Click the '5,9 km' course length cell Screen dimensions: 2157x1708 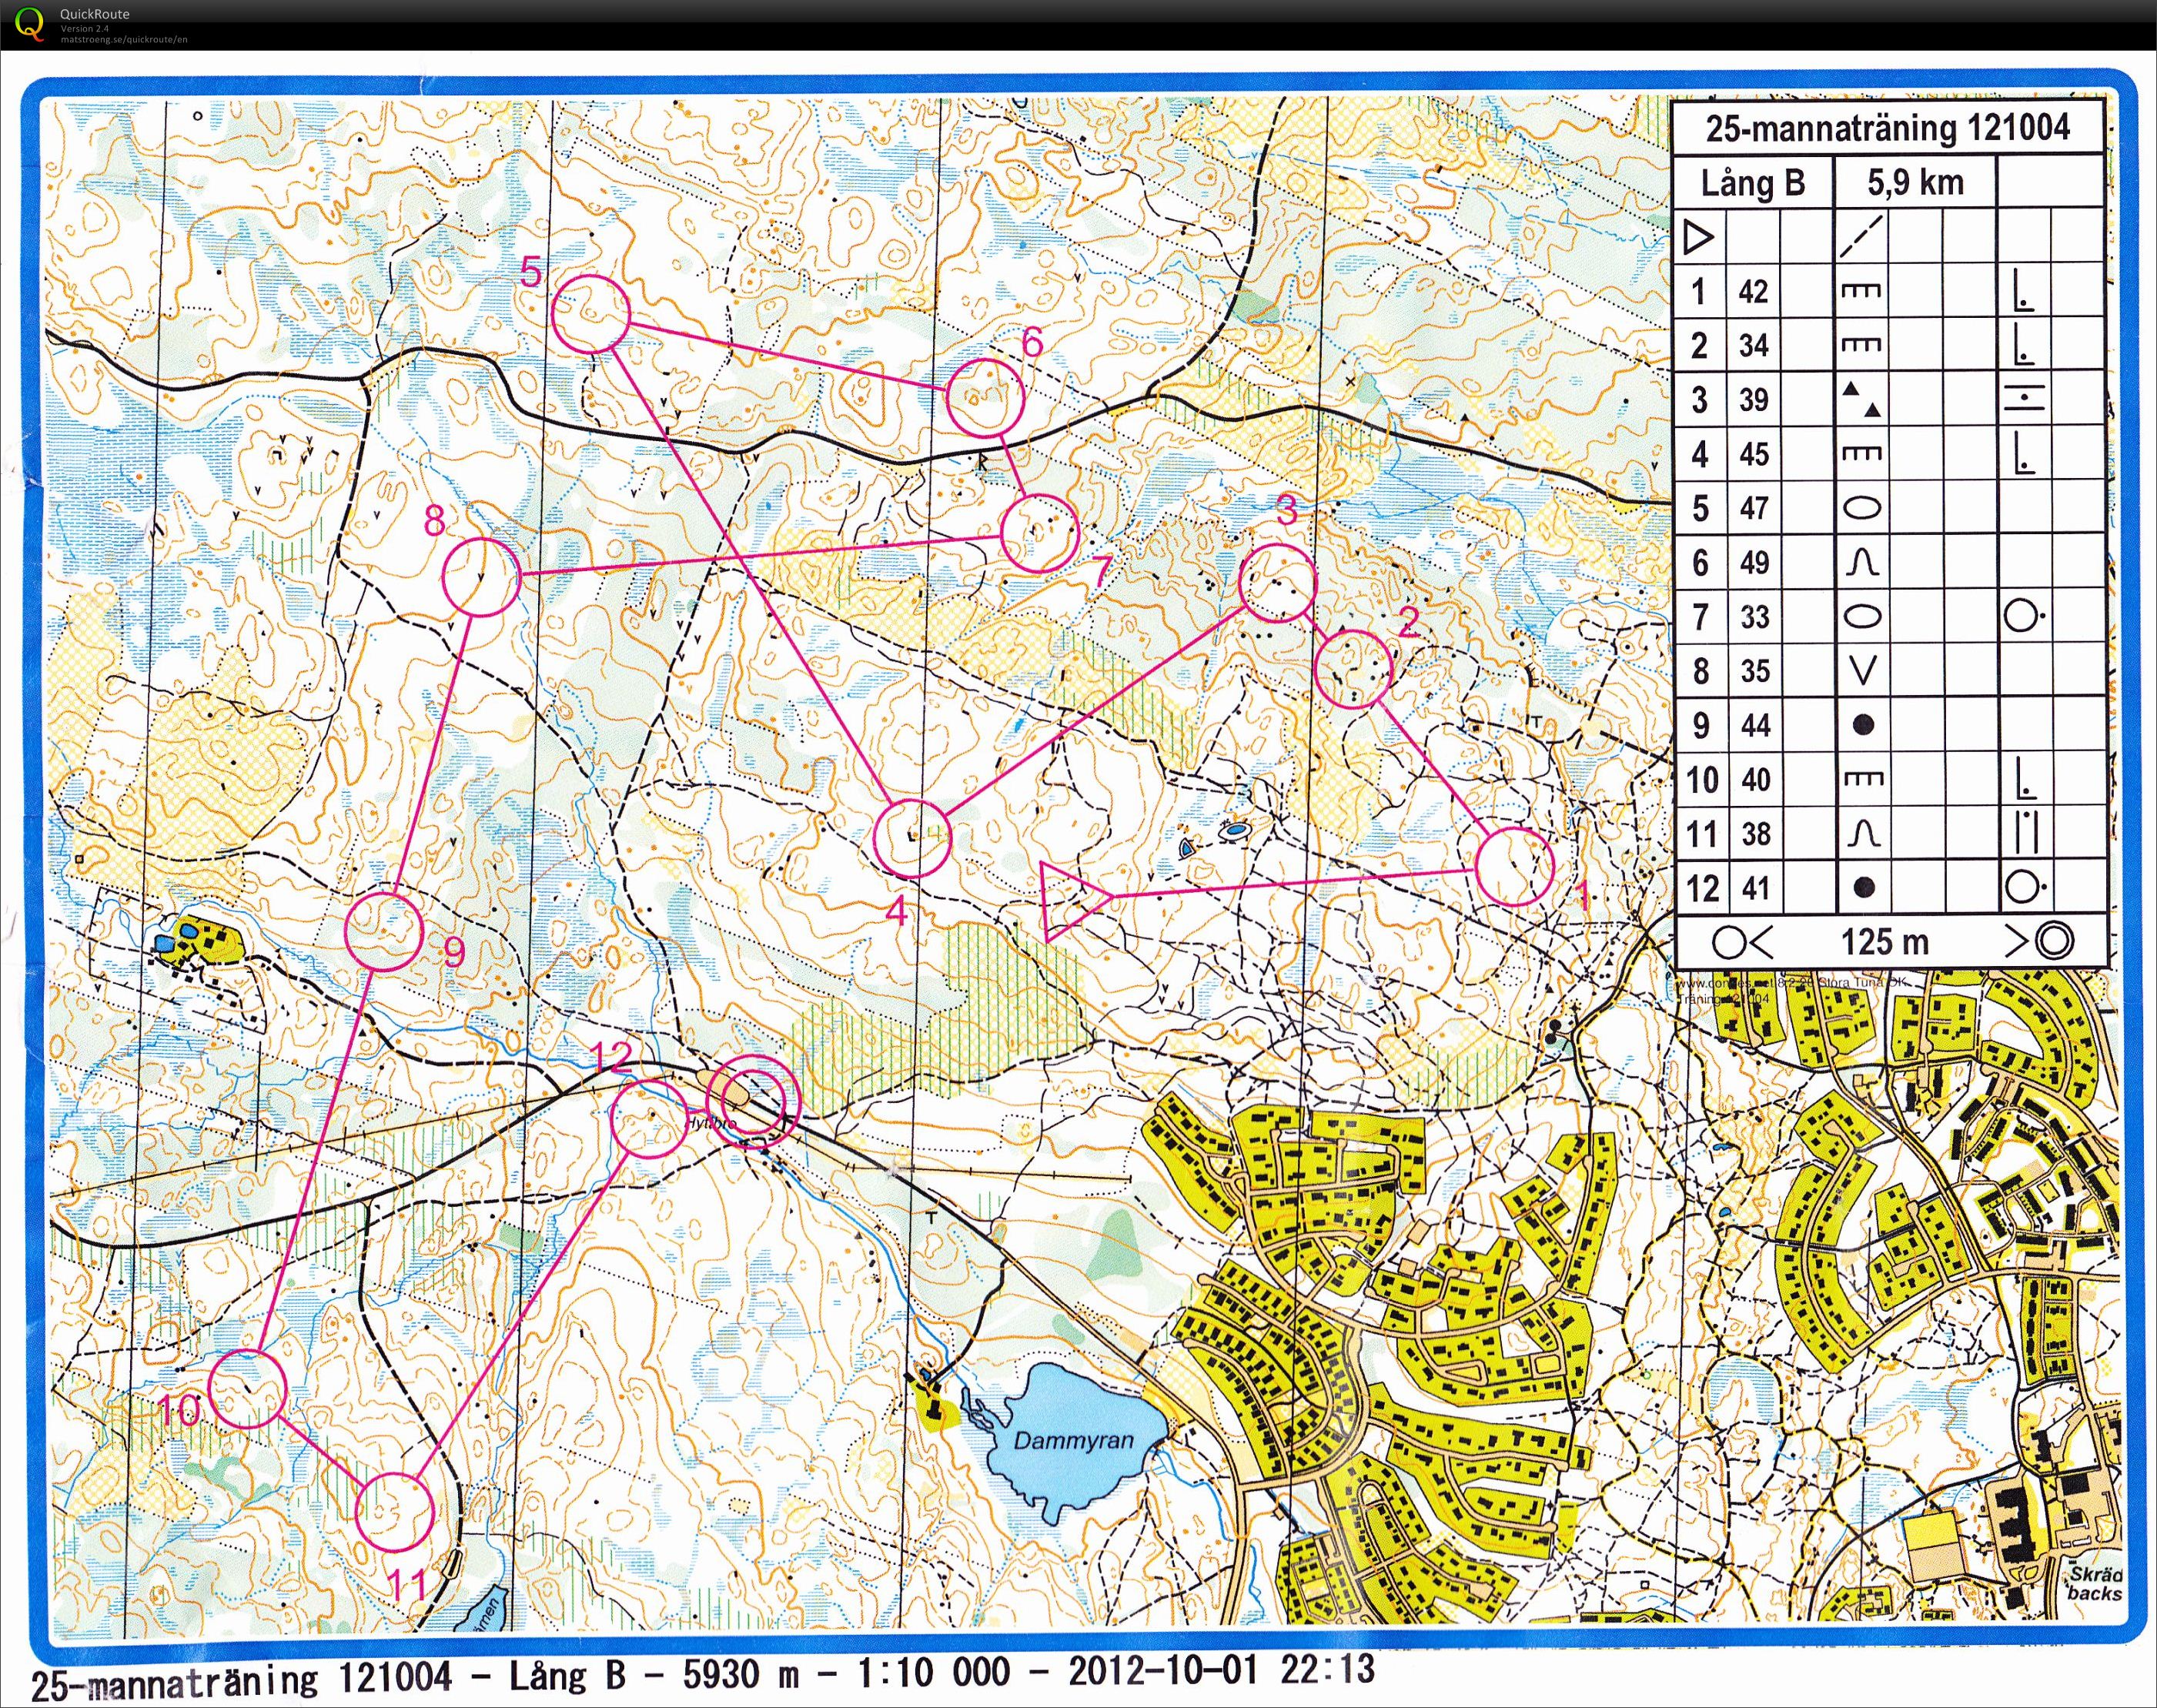pyautogui.click(x=1915, y=182)
